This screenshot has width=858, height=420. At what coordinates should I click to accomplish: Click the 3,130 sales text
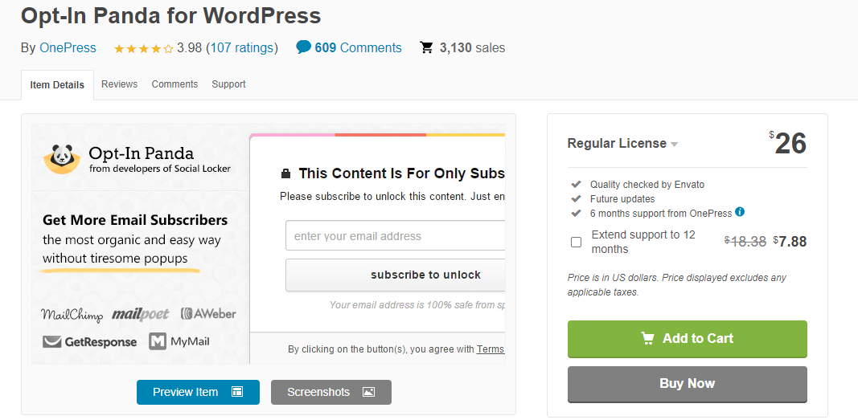472,48
